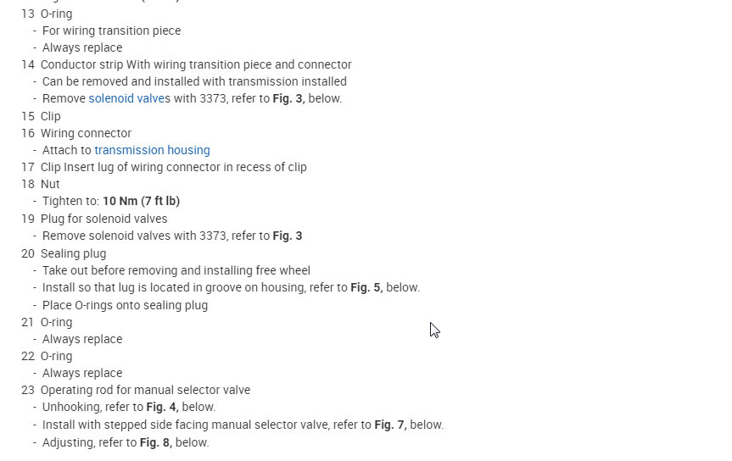Click Fig. 3 reference under Plug for solenoid valves
This screenshot has width=732, height=461.
coord(287,236)
